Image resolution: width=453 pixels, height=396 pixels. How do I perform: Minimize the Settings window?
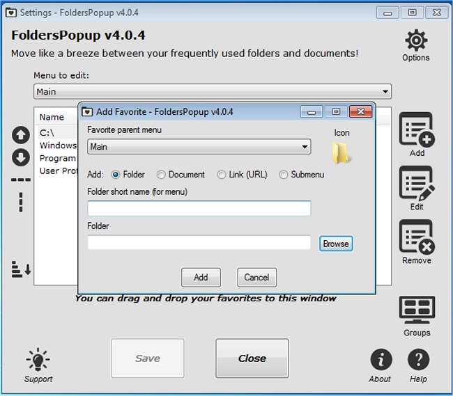tap(387, 13)
